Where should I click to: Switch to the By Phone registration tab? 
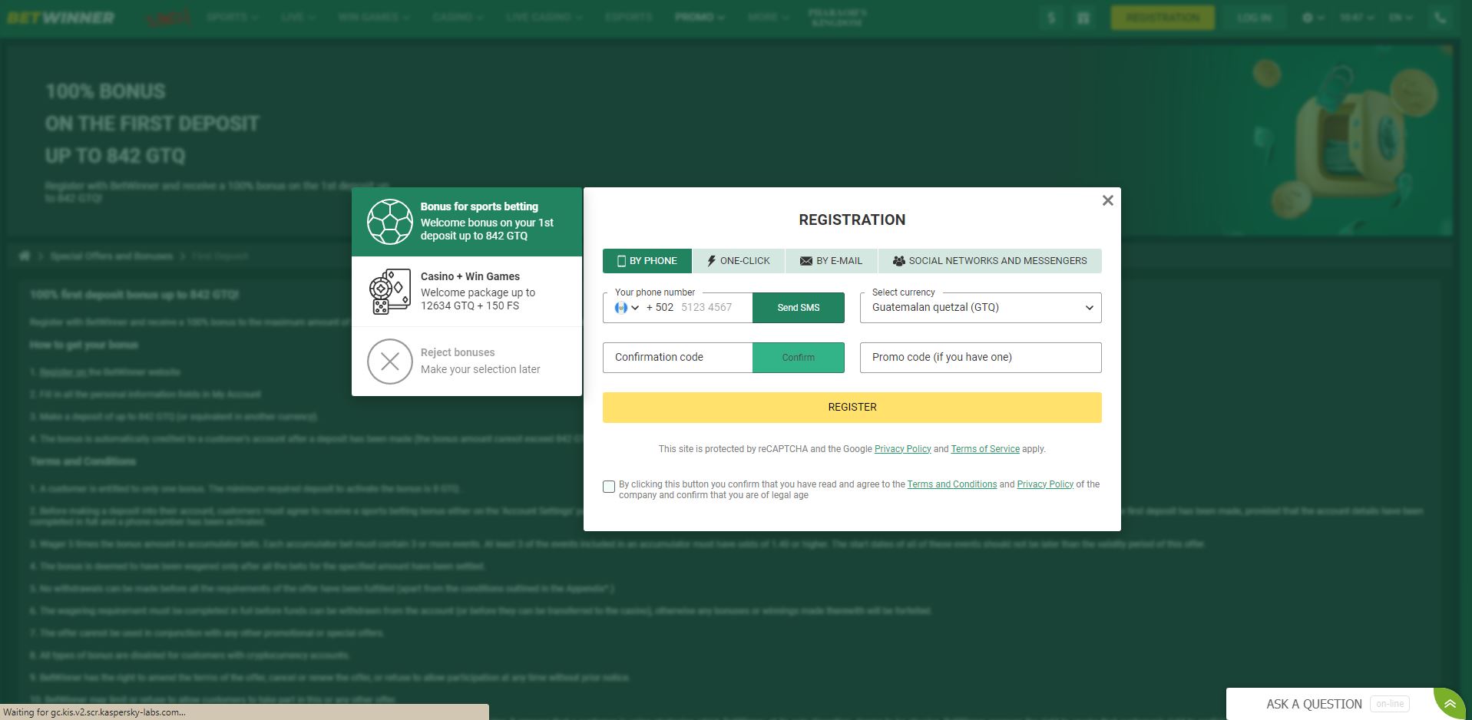(x=647, y=261)
